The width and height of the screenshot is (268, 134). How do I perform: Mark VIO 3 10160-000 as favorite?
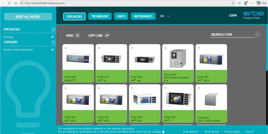pos(165,88)
